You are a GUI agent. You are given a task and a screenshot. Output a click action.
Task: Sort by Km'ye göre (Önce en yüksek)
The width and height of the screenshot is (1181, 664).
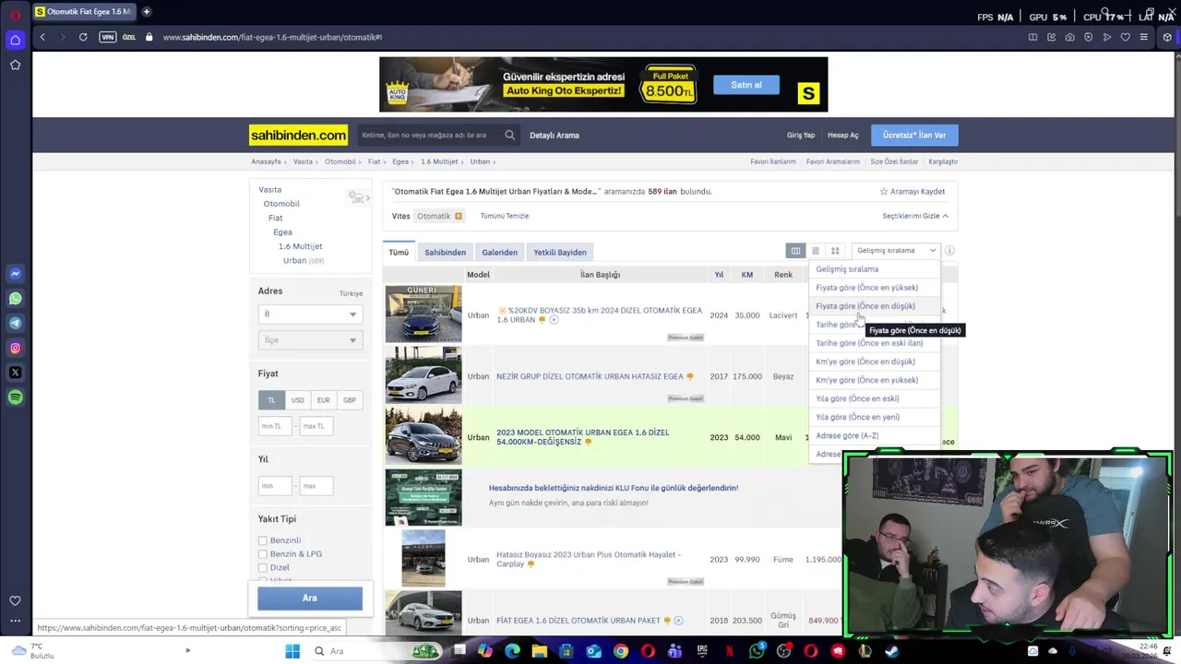click(866, 380)
